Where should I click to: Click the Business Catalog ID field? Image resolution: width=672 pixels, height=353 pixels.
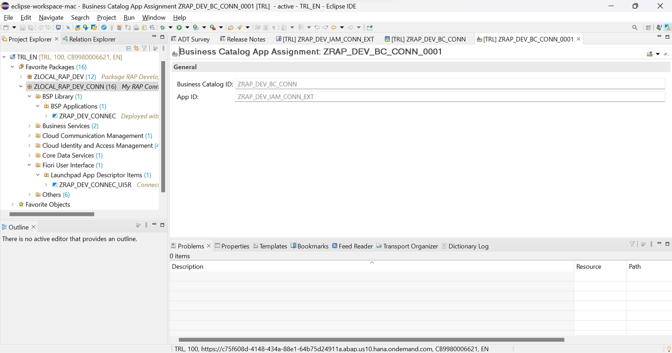[x=450, y=84]
